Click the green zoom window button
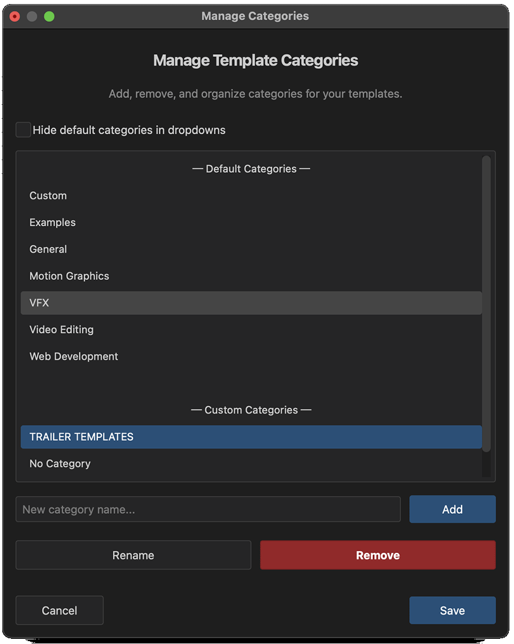Screen dimensions: 514x644 pos(50,17)
